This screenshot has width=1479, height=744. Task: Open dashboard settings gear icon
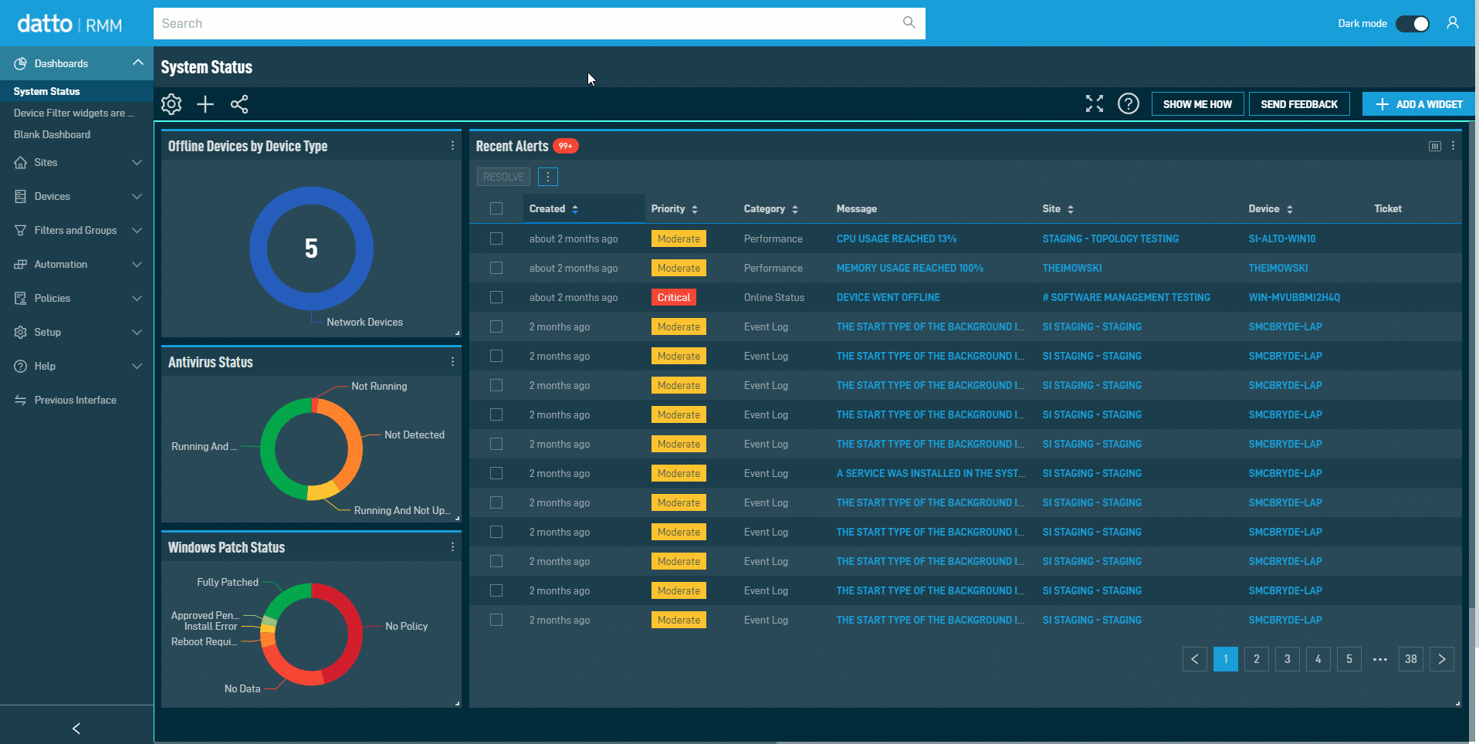(171, 104)
